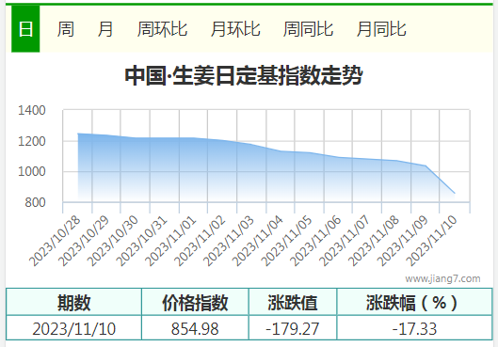Click the www.jiang7.com watermark link
Viewport: 498px width, 347px height.
(442, 278)
